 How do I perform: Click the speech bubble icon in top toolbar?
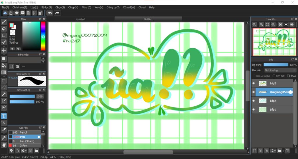(17, 13)
